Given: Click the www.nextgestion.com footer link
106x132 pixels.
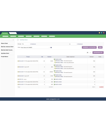Looking at the screenshot, I should (53, 99).
